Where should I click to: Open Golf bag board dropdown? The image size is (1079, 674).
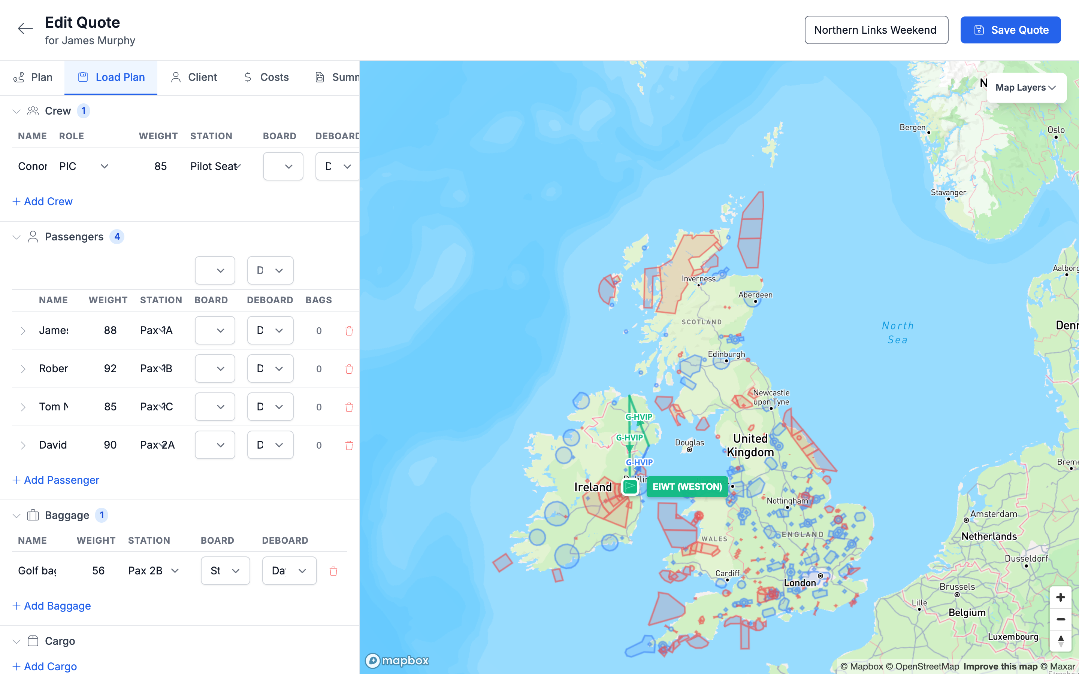click(x=225, y=571)
